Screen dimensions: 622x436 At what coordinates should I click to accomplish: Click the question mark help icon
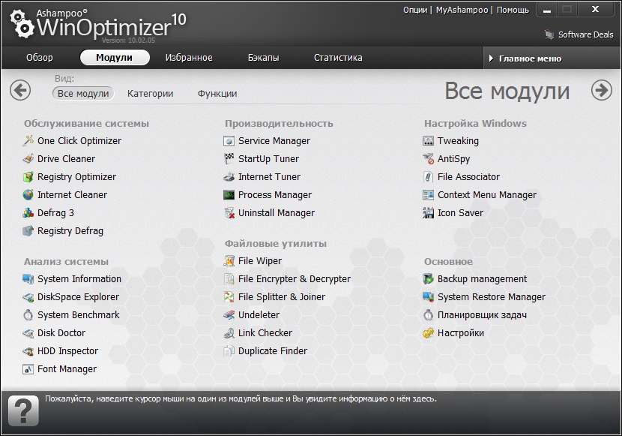coord(23,412)
